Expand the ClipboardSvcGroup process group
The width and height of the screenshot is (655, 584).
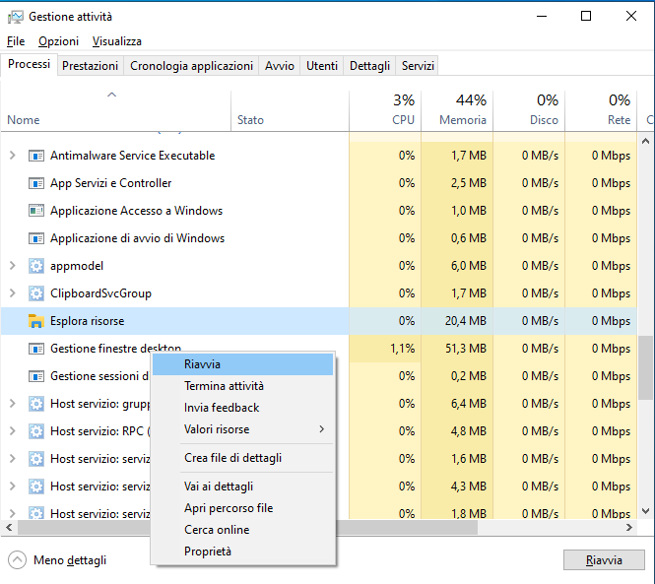(x=13, y=293)
